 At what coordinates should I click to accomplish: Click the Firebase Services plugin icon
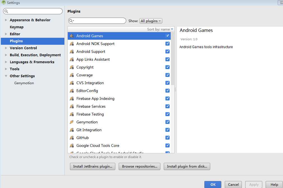click(72, 106)
